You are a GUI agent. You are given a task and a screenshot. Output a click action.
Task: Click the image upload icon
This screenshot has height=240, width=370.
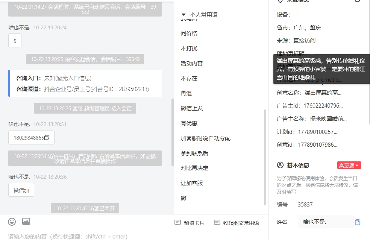26,221
